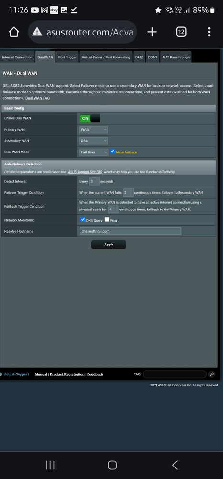
Task: Open Virtual Server / Port Forwarding tab
Action: tap(106, 57)
